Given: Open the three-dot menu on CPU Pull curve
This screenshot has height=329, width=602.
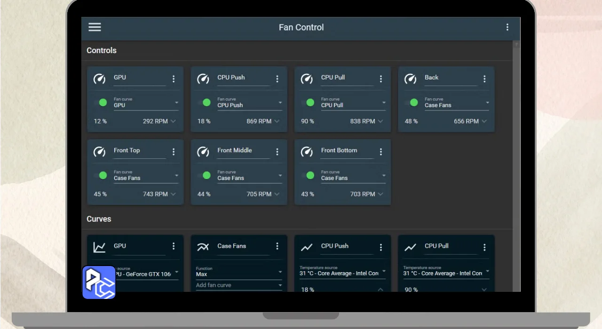Looking at the screenshot, I should pos(484,247).
